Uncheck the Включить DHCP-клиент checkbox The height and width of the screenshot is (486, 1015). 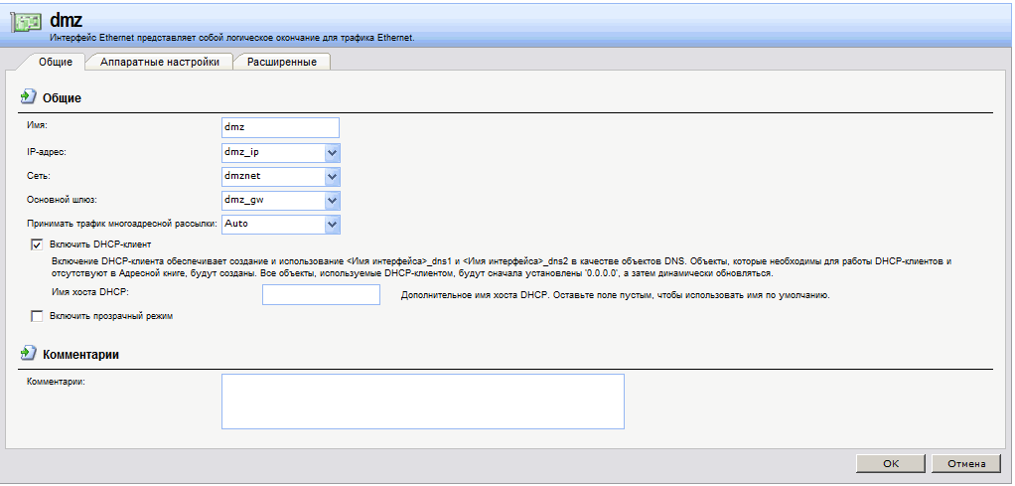[x=36, y=244]
